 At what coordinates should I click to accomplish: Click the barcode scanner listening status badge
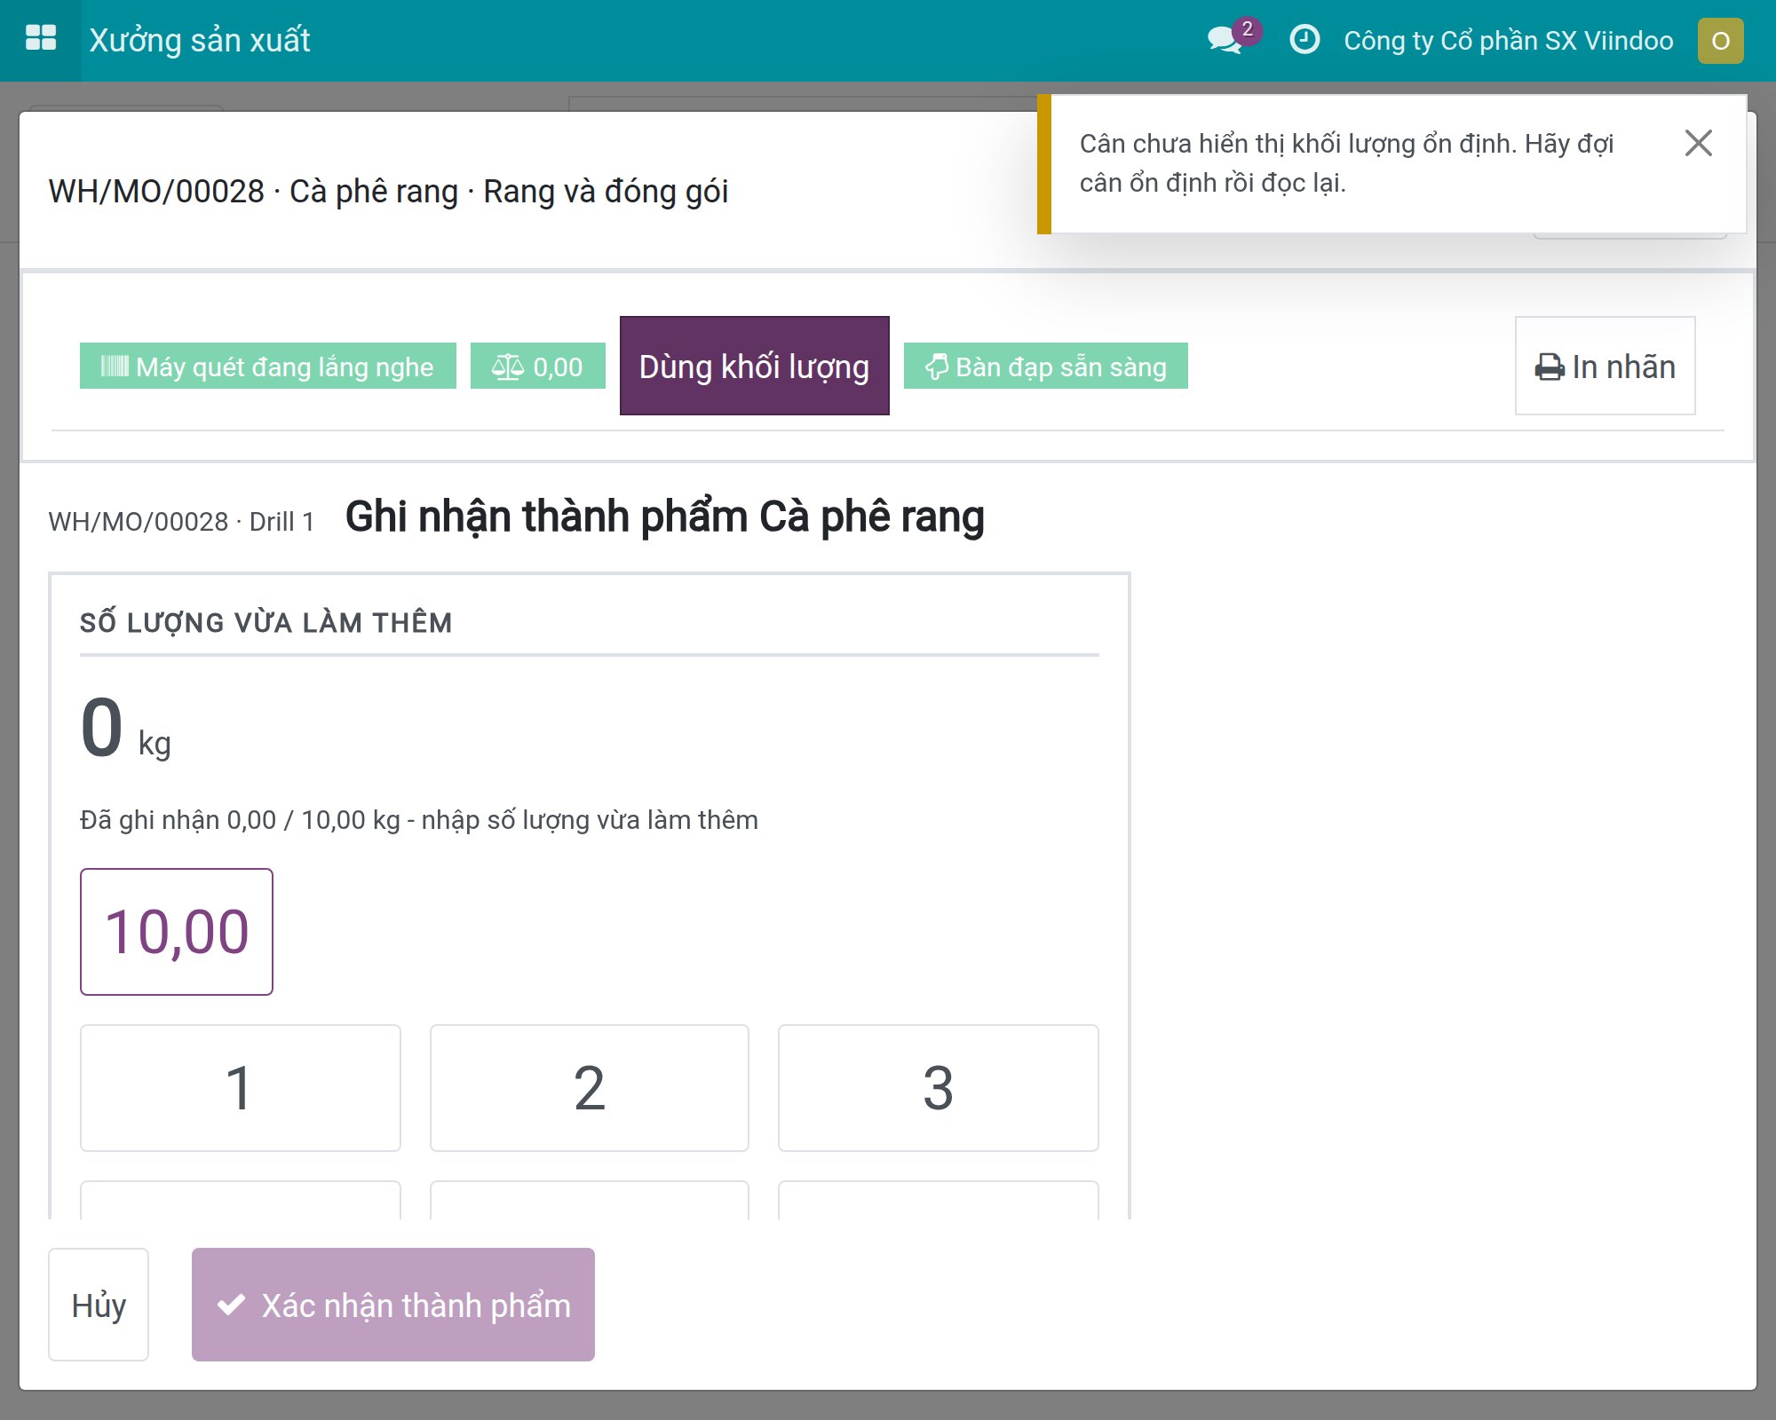point(268,366)
